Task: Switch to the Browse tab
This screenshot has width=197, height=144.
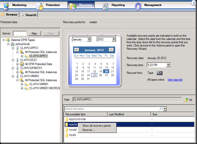Action: click(9, 14)
